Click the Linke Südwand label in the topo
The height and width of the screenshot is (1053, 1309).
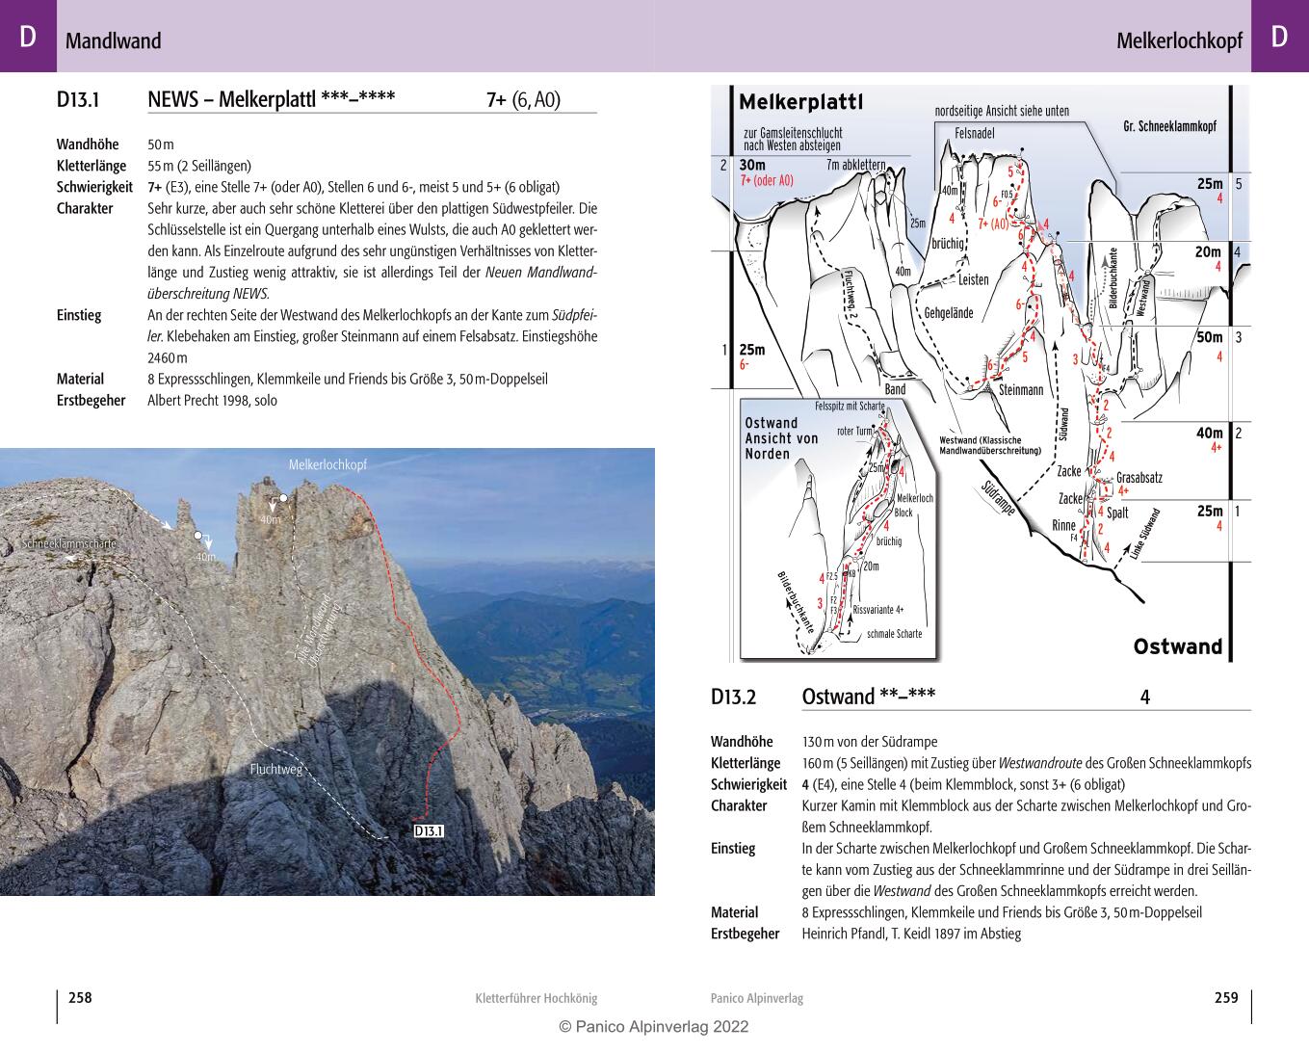[x=1144, y=534]
